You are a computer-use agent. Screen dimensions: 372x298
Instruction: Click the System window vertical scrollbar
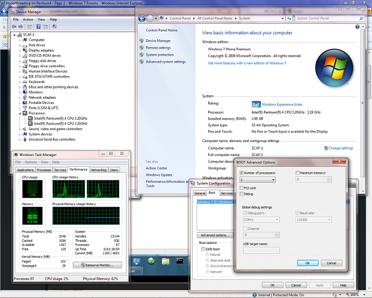point(363,103)
